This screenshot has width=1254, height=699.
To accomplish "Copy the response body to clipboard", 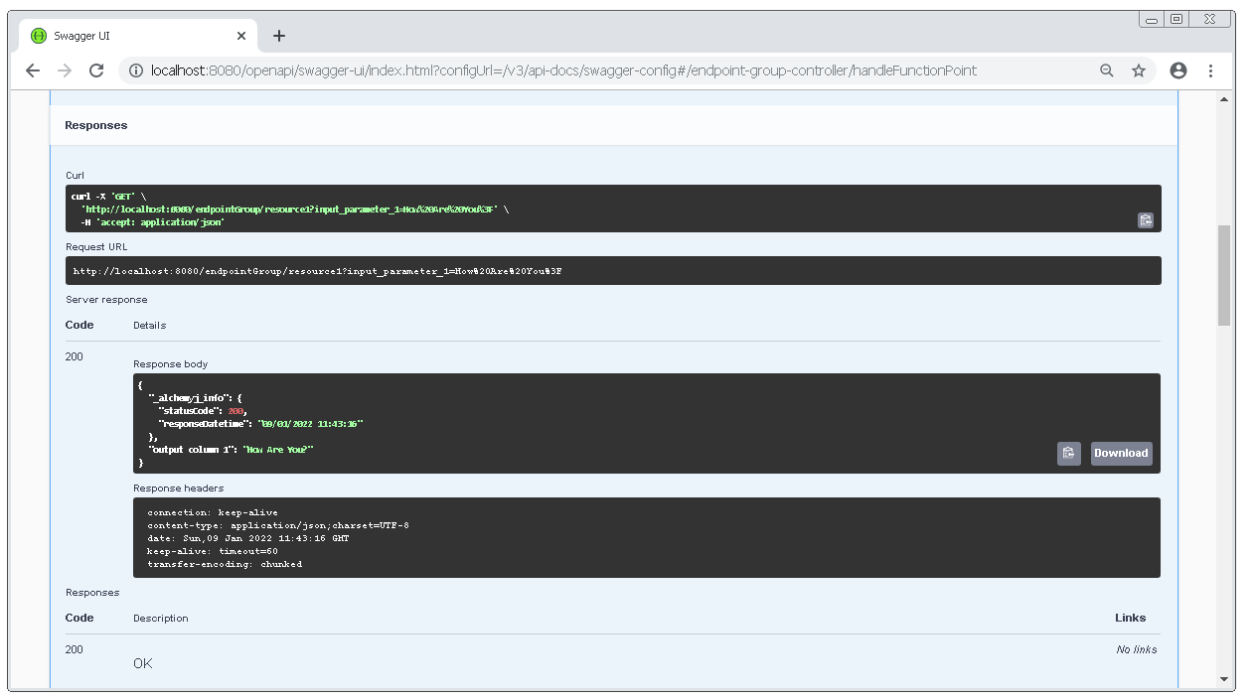I will tap(1068, 453).
